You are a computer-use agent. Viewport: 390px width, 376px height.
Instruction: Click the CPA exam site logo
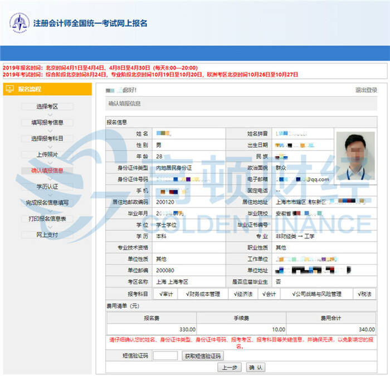tap(19, 23)
